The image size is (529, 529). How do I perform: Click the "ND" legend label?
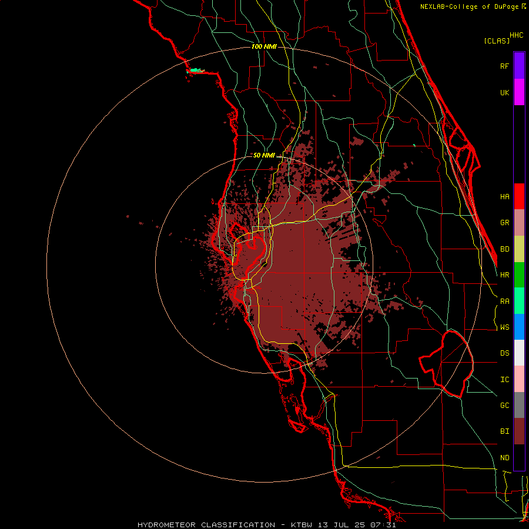pyautogui.click(x=504, y=457)
